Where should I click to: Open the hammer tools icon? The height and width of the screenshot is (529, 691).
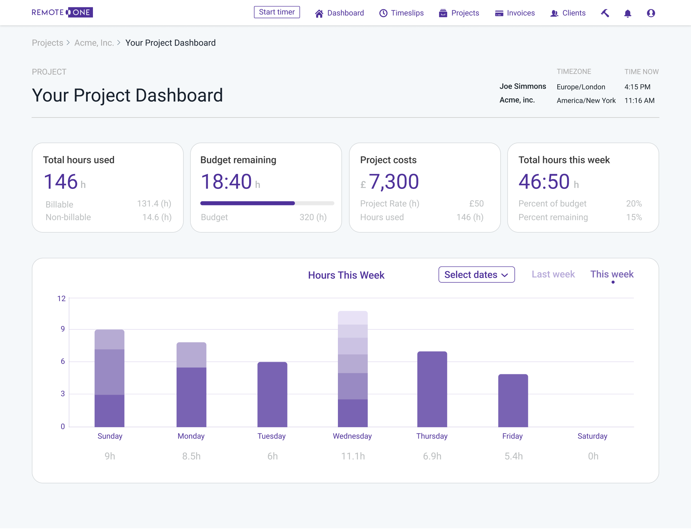[605, 13]
